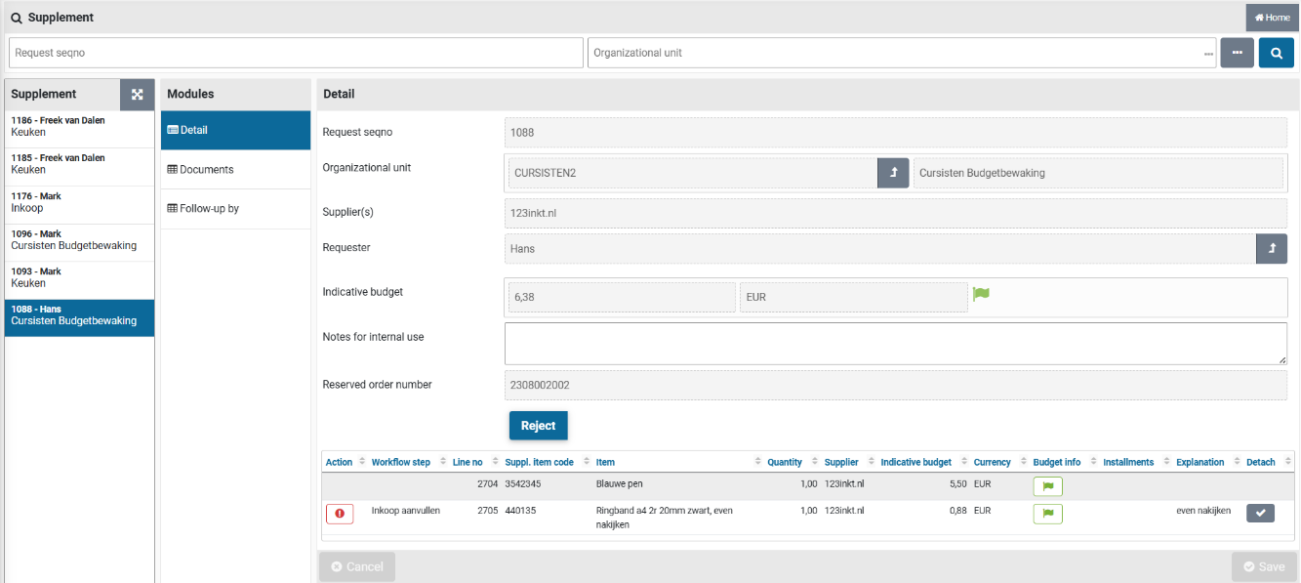The width and height of the screenshot is (1301, 583).
Task: Expand the Supplement list panel
Action: coord(137,95)
